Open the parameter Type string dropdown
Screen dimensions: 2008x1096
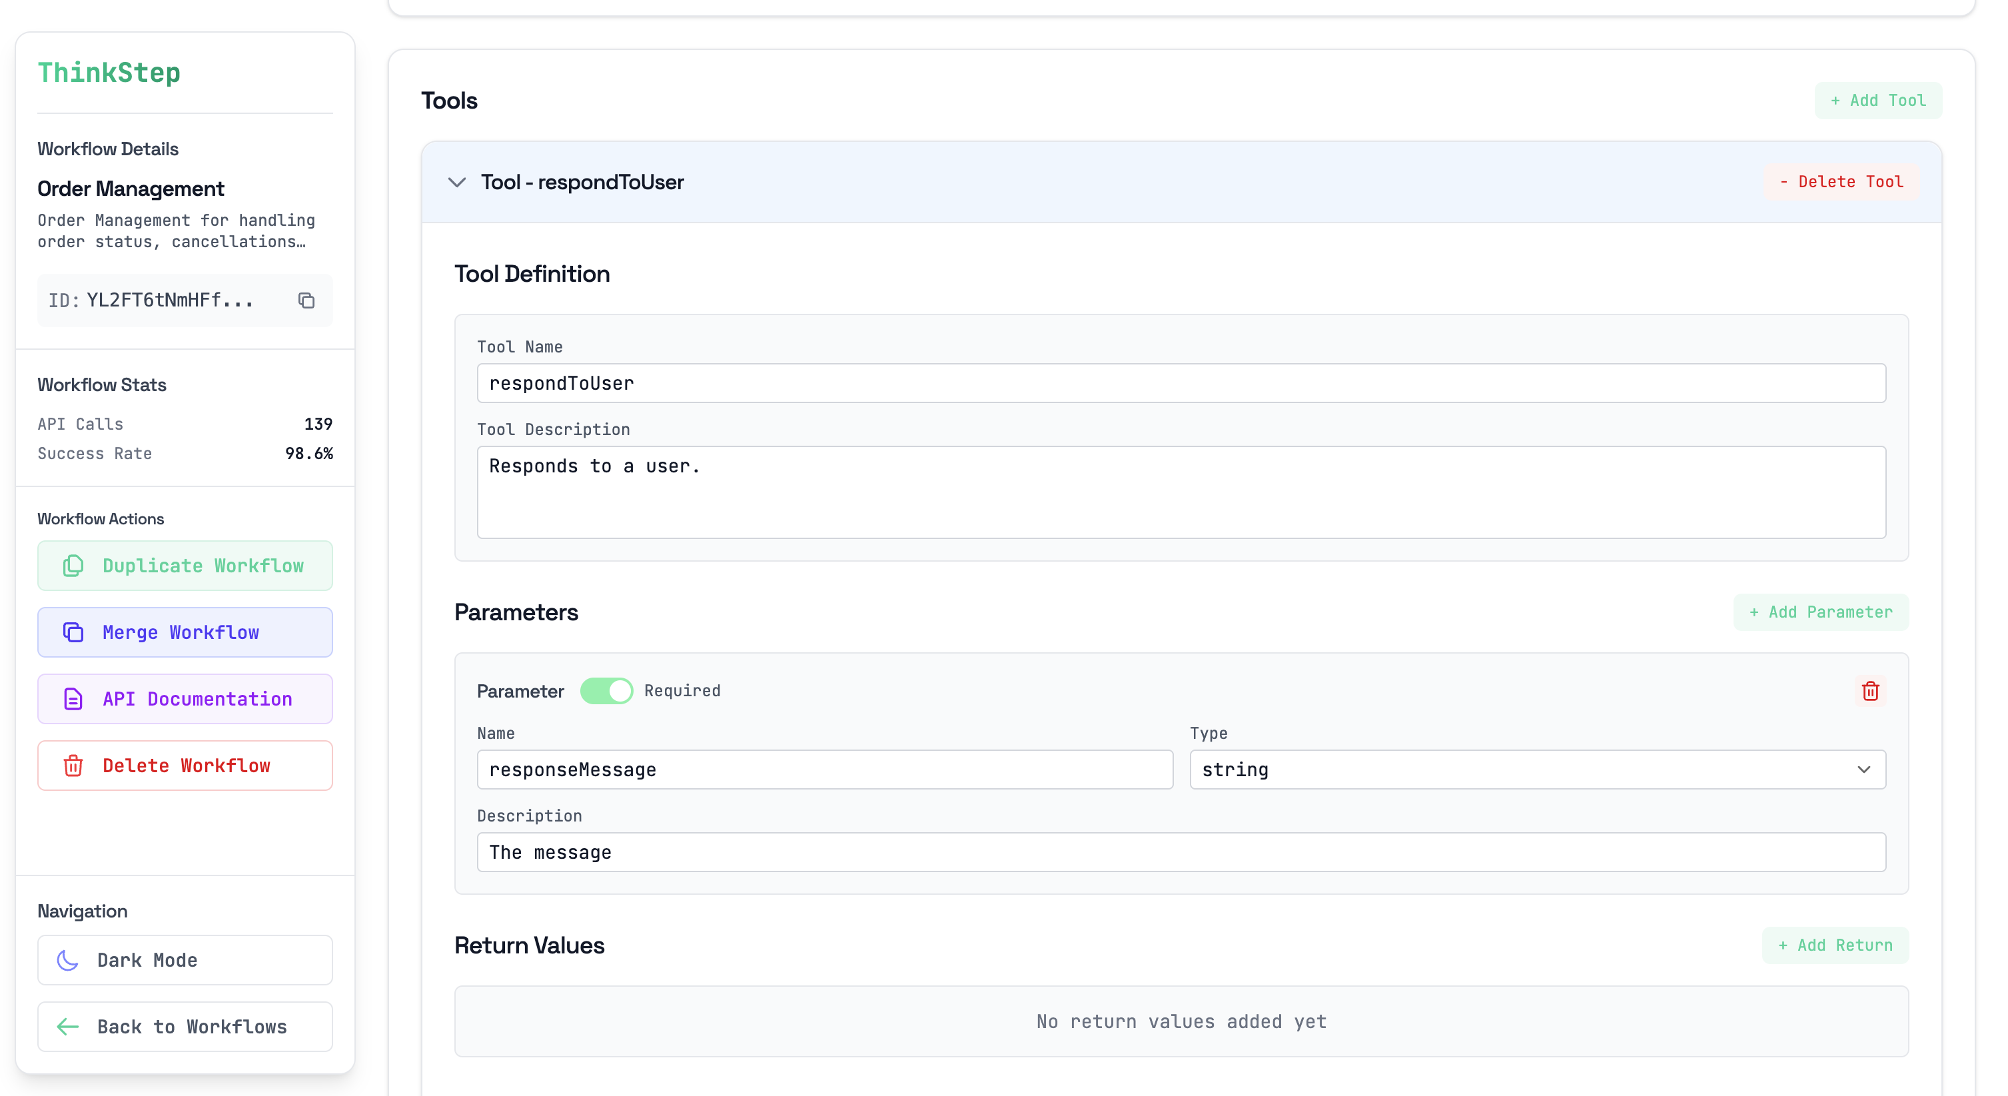(x=1536, y=770)
